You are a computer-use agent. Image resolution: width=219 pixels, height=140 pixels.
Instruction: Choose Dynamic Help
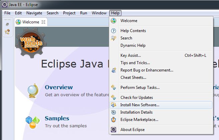coord(161,45)
